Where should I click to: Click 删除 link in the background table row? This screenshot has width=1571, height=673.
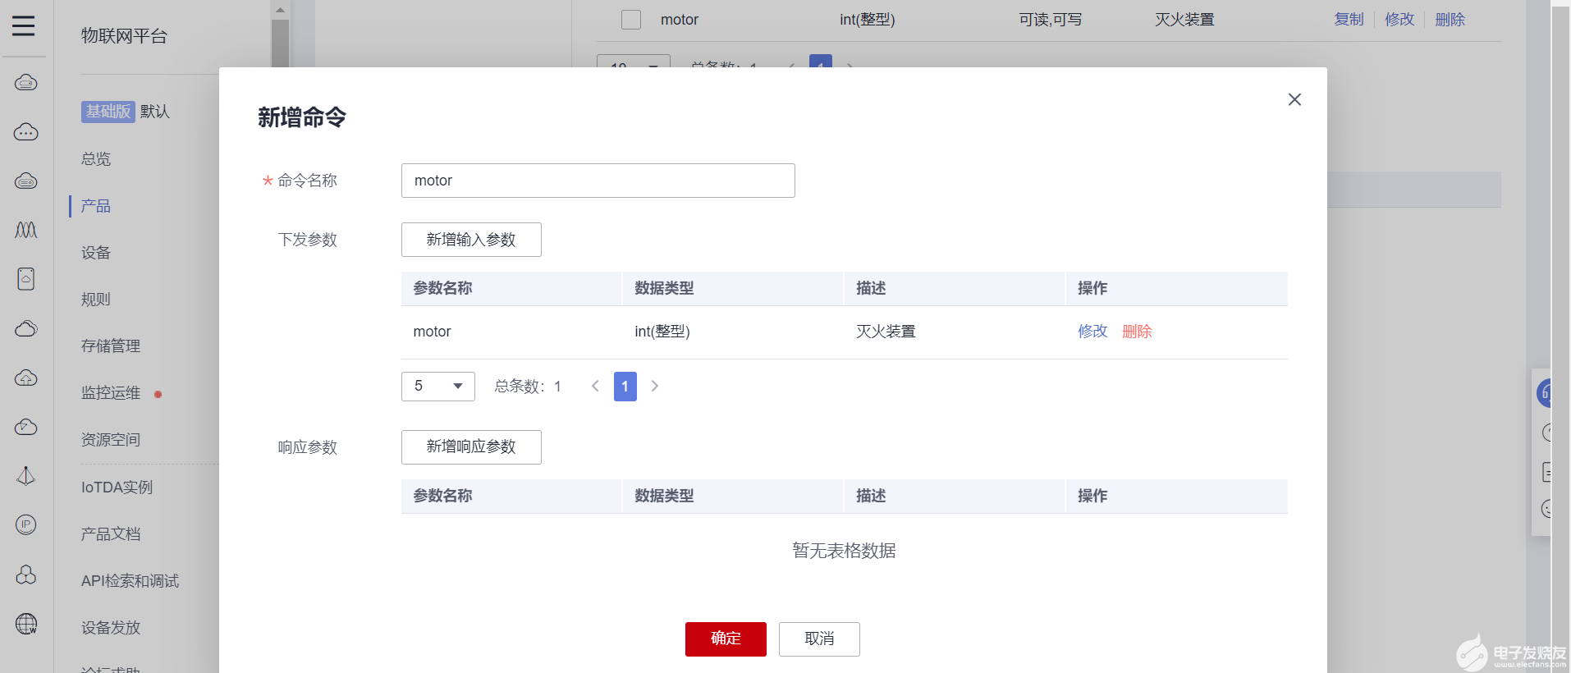[x=1450, y=20]
